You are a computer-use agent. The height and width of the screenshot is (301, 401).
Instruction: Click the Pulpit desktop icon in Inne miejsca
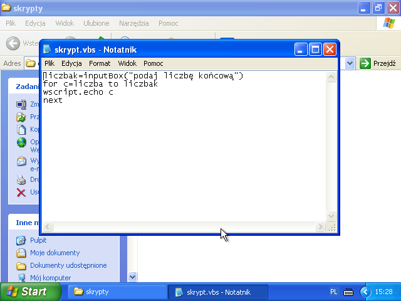(x=21, y=240)
